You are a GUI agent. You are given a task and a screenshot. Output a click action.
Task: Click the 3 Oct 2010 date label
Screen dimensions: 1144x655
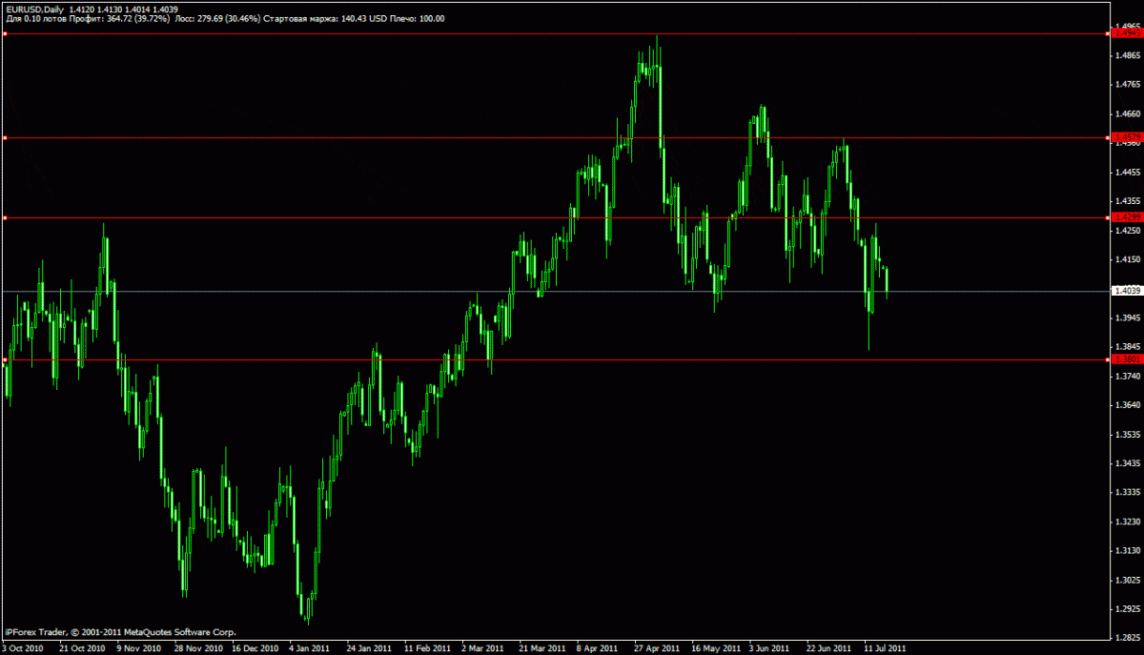click(x=22, y=647)
